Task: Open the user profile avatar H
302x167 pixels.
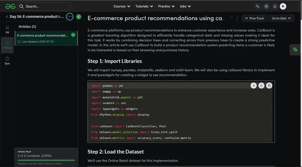Action: 283,6
